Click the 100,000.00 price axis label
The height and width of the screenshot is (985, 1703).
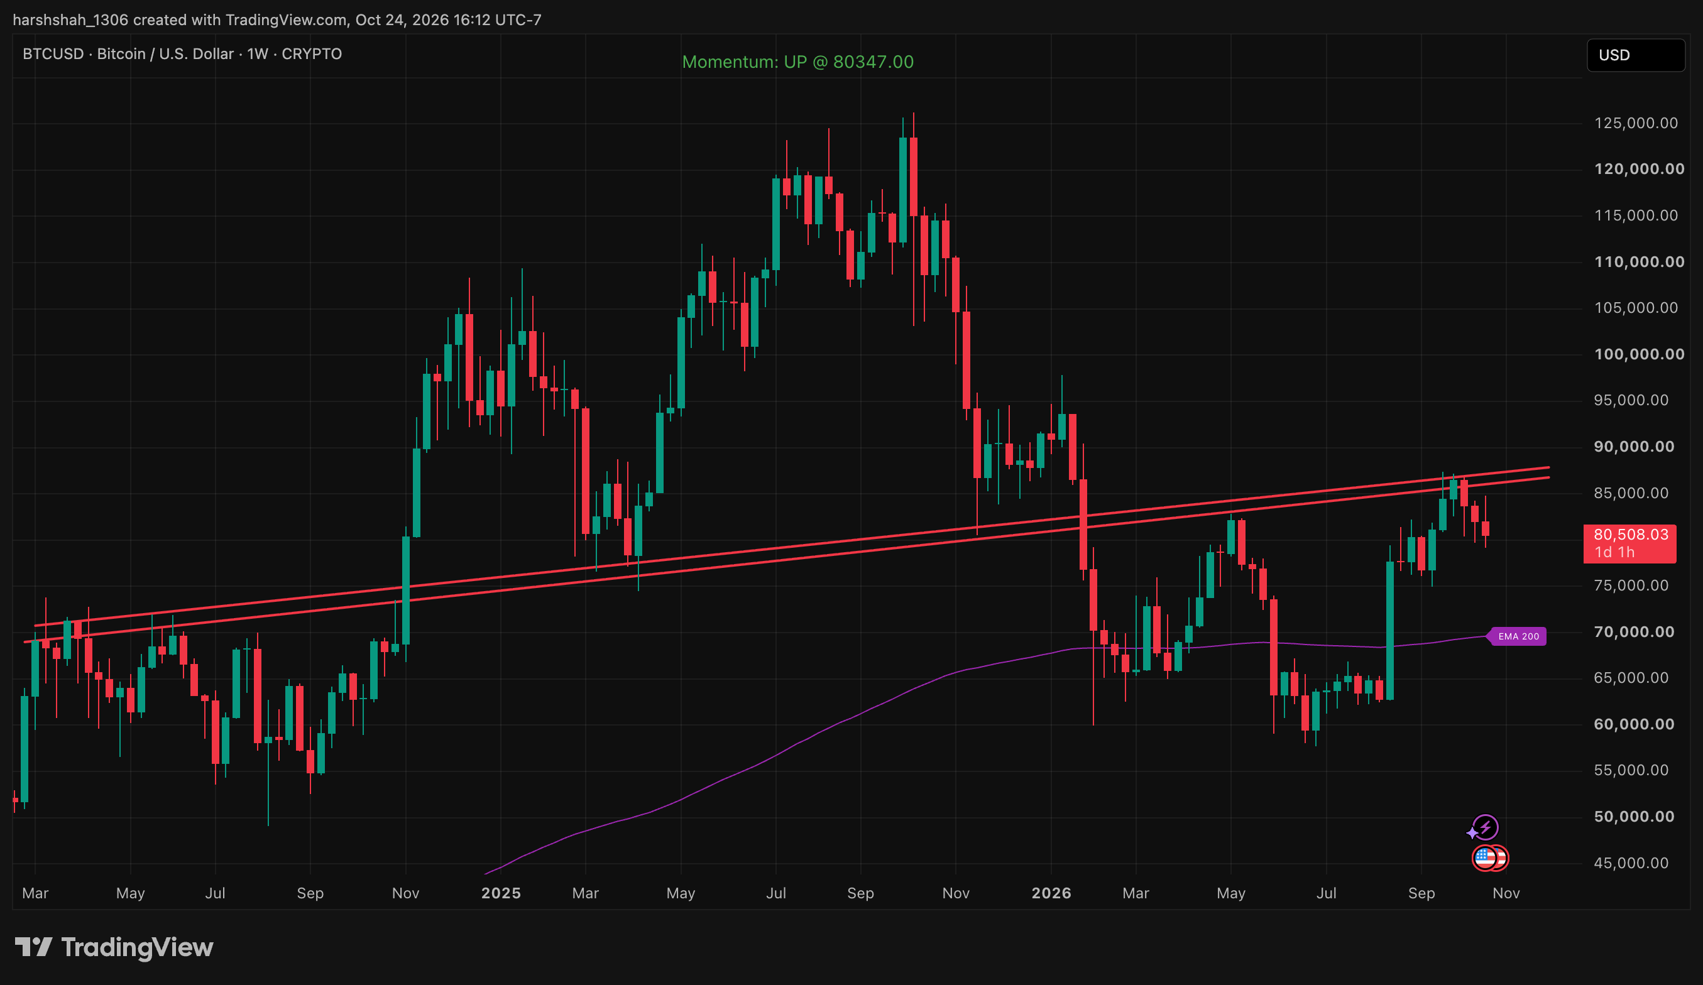(x=1640, y=354)
